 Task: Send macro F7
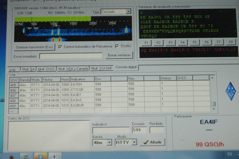pos(219,42)
